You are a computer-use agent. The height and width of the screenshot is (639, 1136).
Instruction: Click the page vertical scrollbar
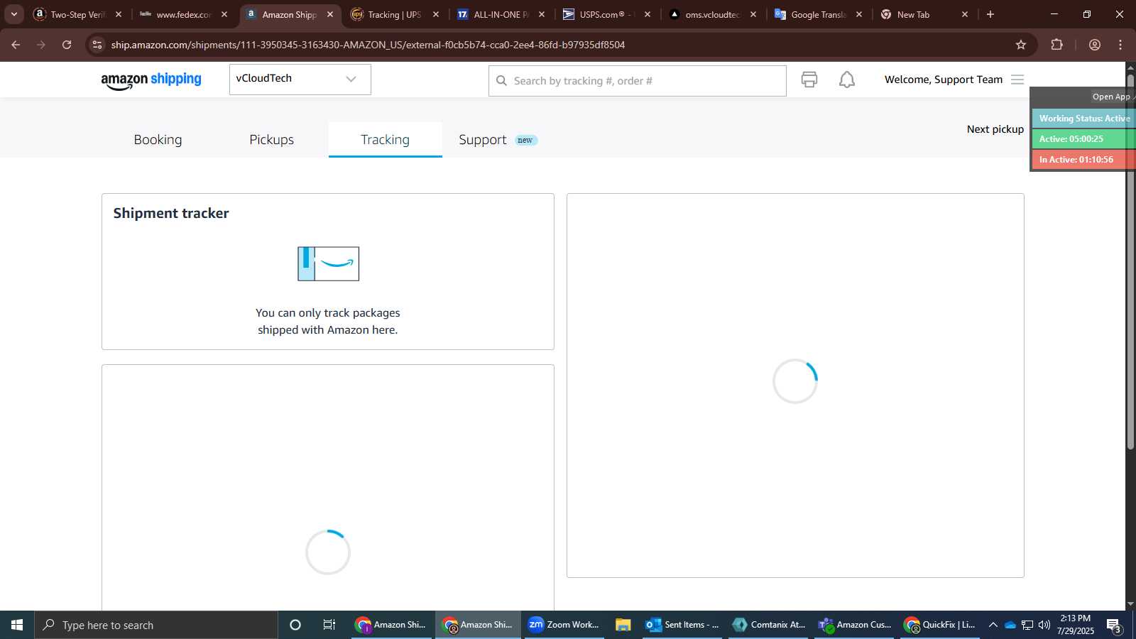point(1130,263)
